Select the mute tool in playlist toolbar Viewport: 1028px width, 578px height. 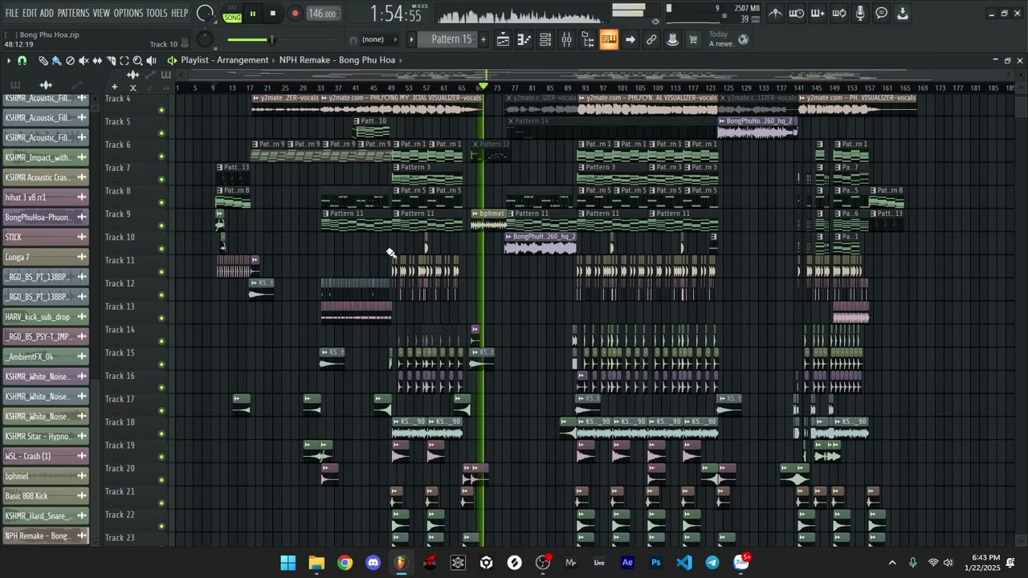84,61
